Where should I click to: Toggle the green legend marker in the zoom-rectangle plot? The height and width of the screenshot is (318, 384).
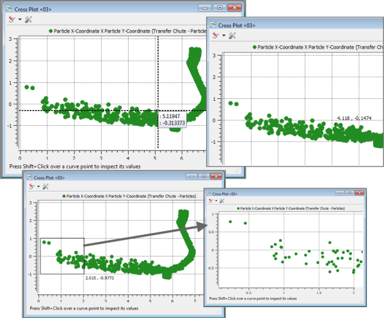[x=64, y=195]
